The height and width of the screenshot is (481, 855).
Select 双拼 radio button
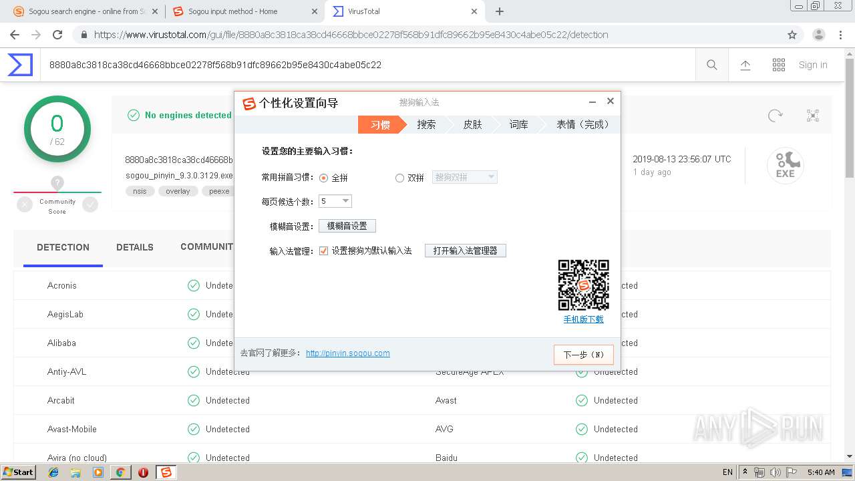click(399, 178)
